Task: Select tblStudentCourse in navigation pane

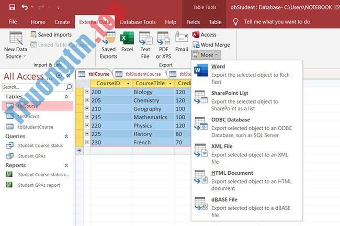Action: point(37,127)
